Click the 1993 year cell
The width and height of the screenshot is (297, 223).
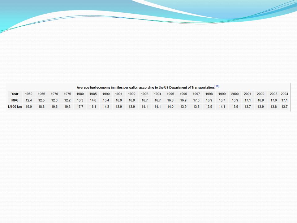[x=145, y=94]
